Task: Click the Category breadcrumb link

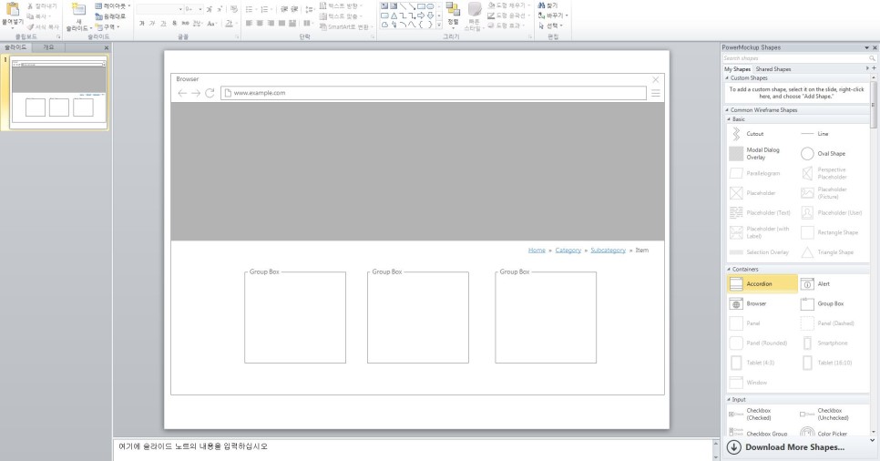Action: click(x=568, y=250)
